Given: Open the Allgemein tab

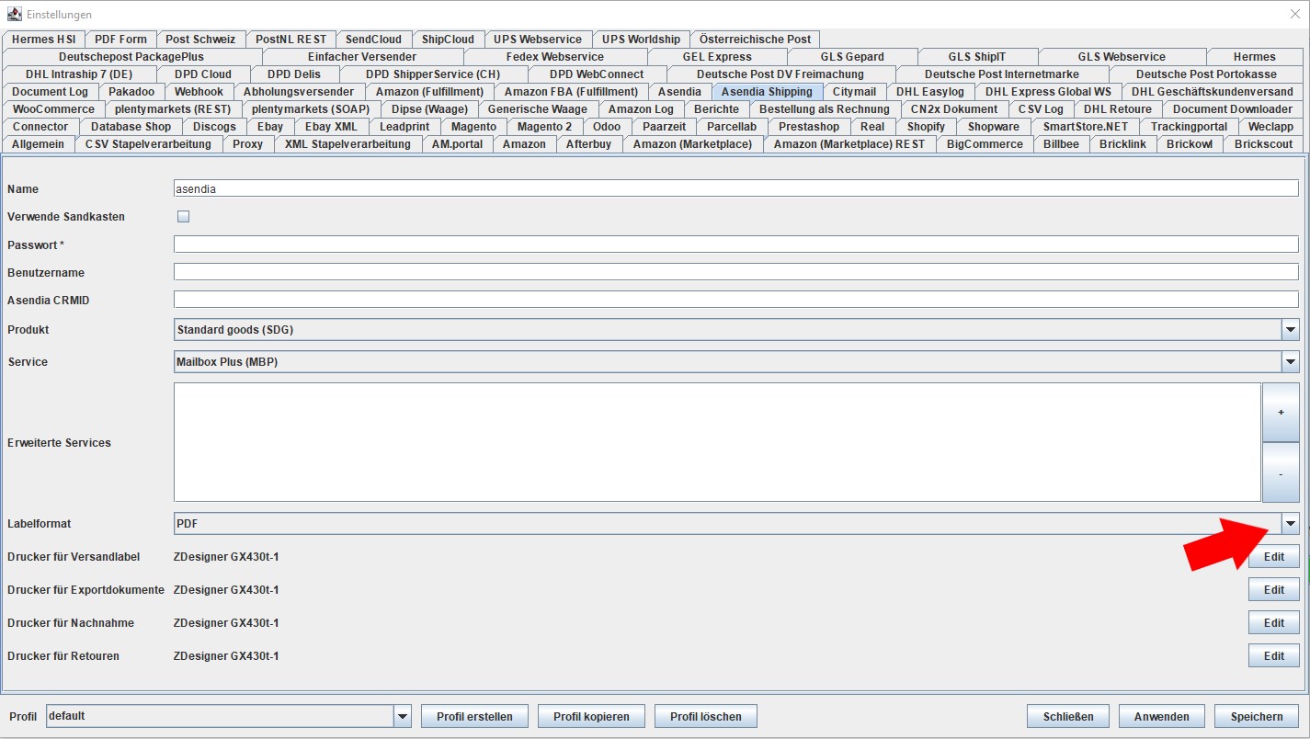Looking at the screenshot, I should coord(38,144).
